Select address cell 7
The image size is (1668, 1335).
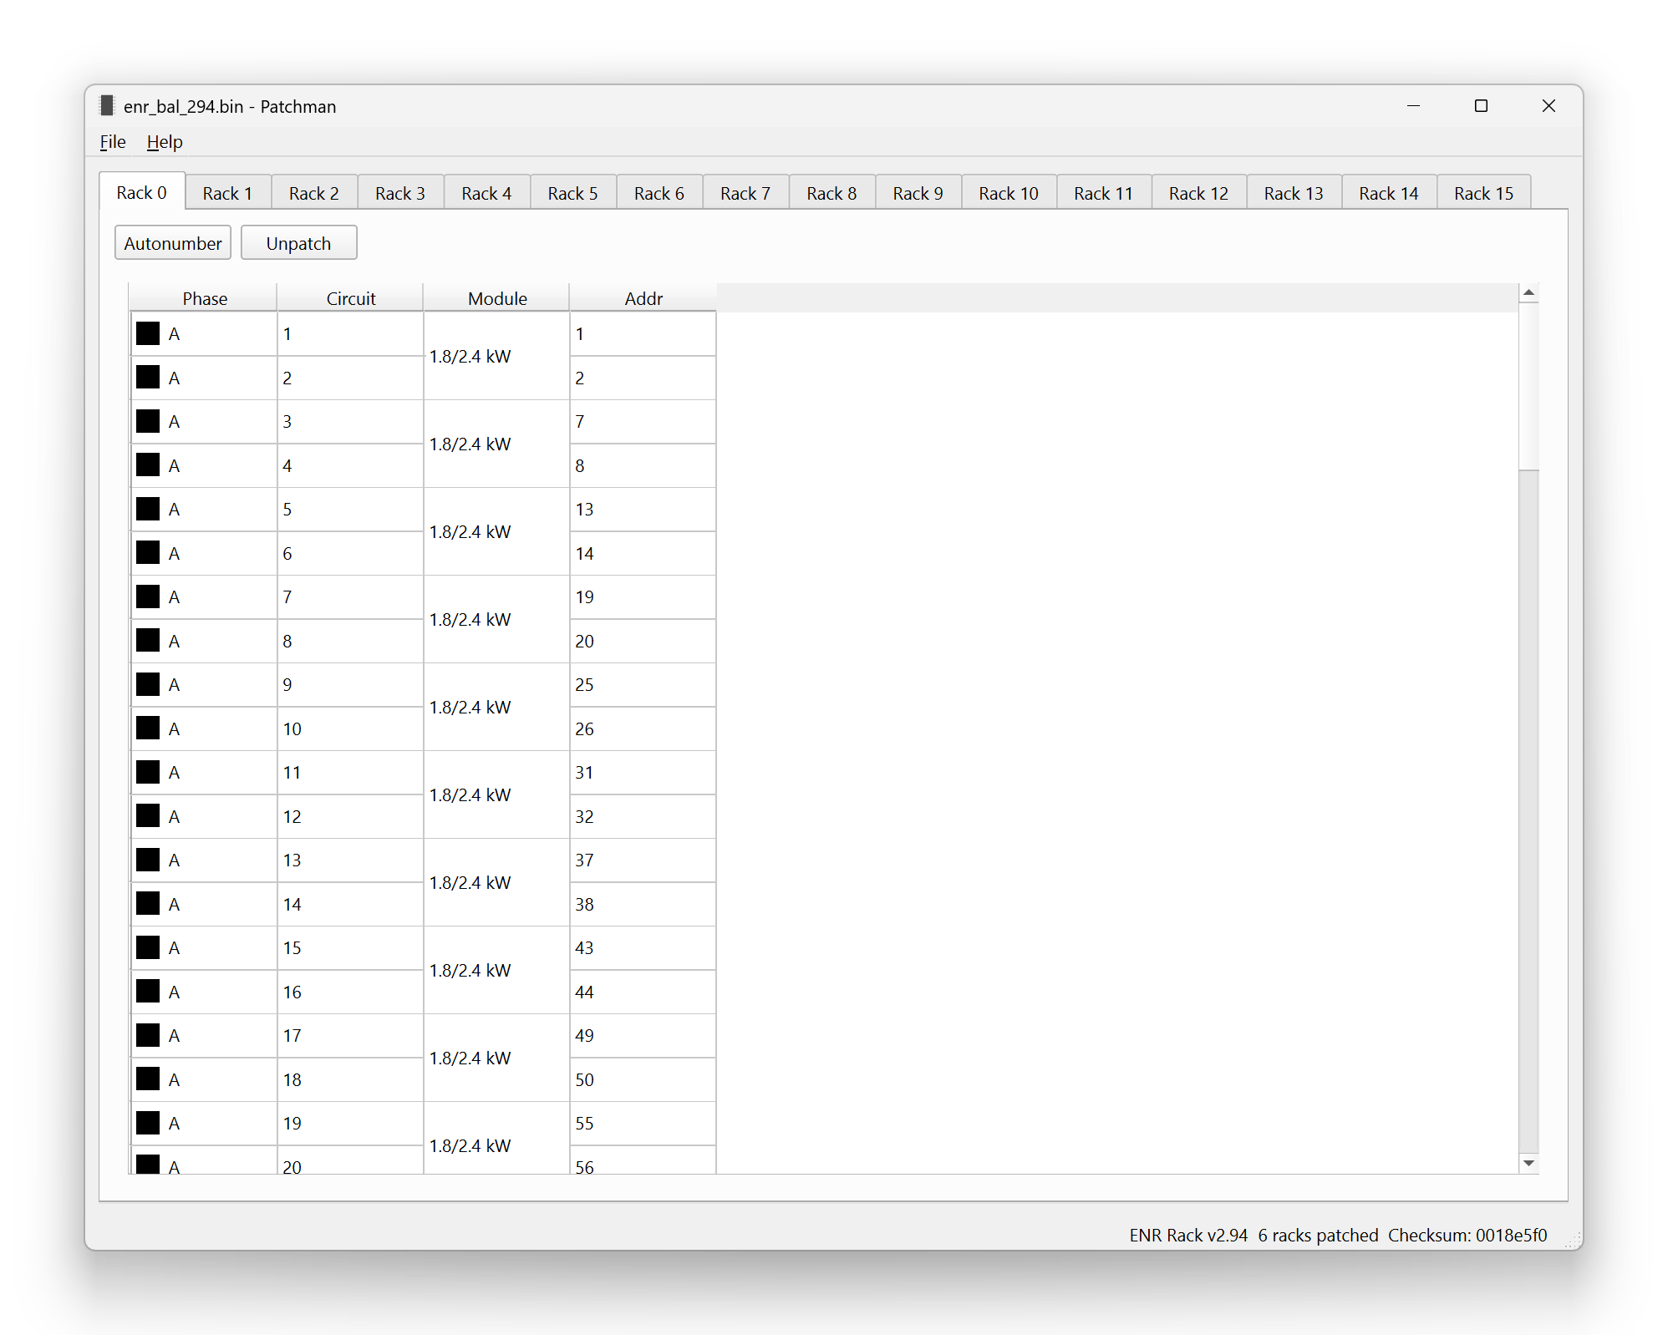coord(643,422)
